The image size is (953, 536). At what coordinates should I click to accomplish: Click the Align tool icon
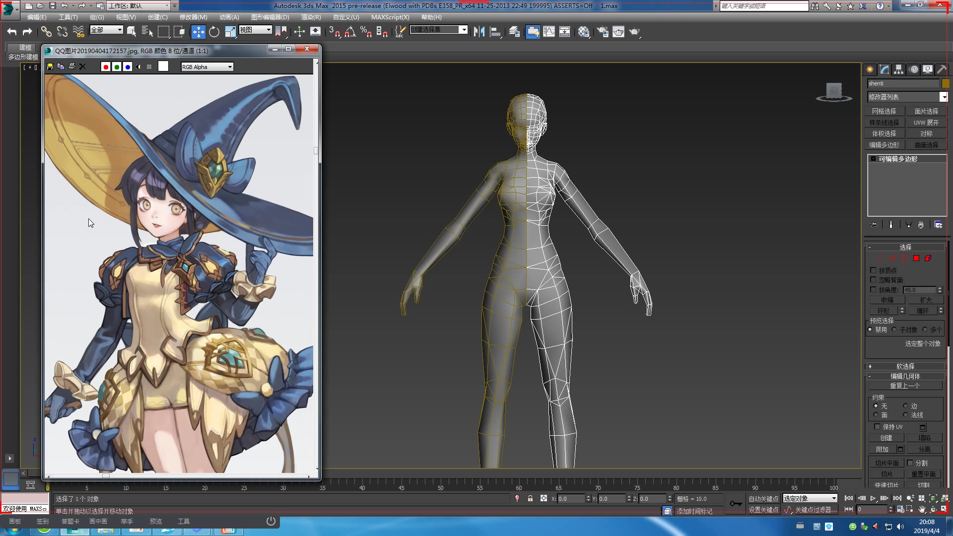[x=495, y=32]
